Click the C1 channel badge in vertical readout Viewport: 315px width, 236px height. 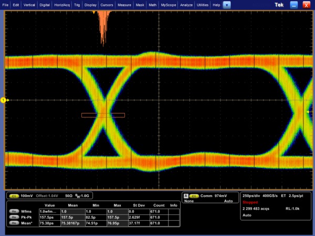click(x=14, y=195)
